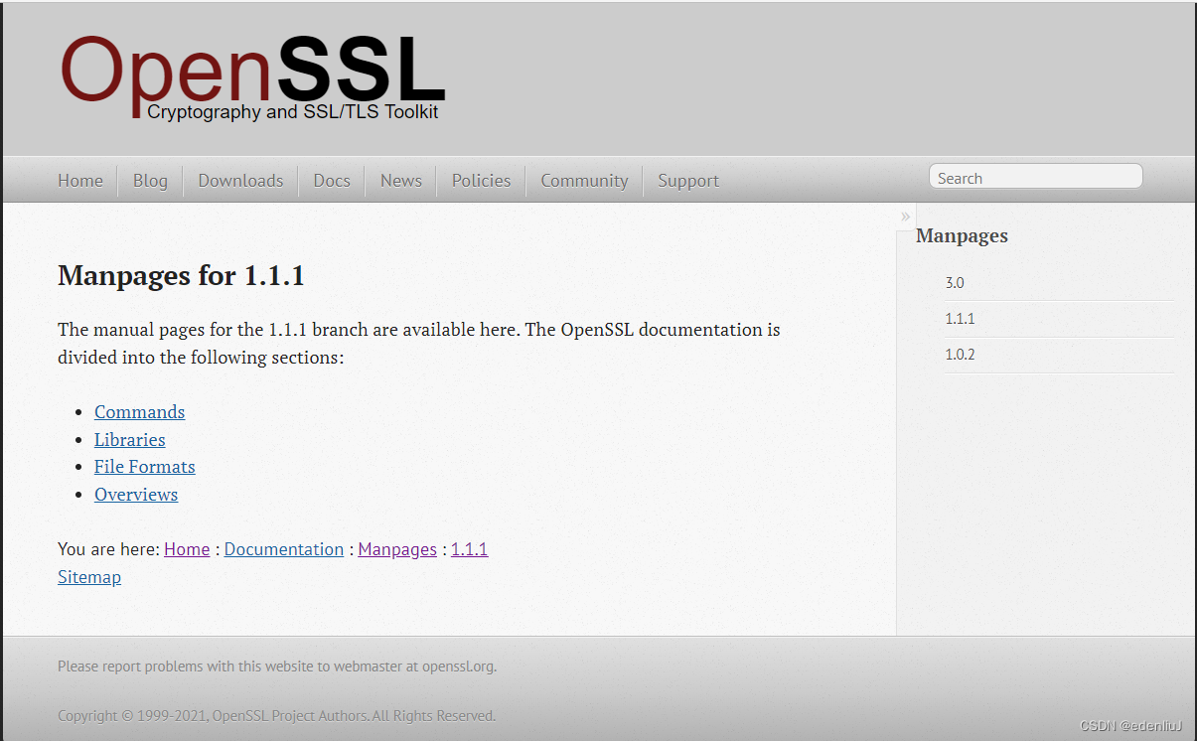Click the Documentation breadcrumb link
This screenshot has width=1197, height=741.
click(x=284, y=549)
